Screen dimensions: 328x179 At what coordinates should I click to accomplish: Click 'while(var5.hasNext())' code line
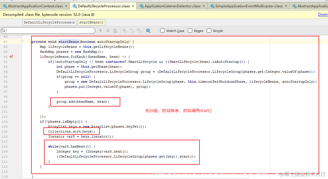coord(72,146)
